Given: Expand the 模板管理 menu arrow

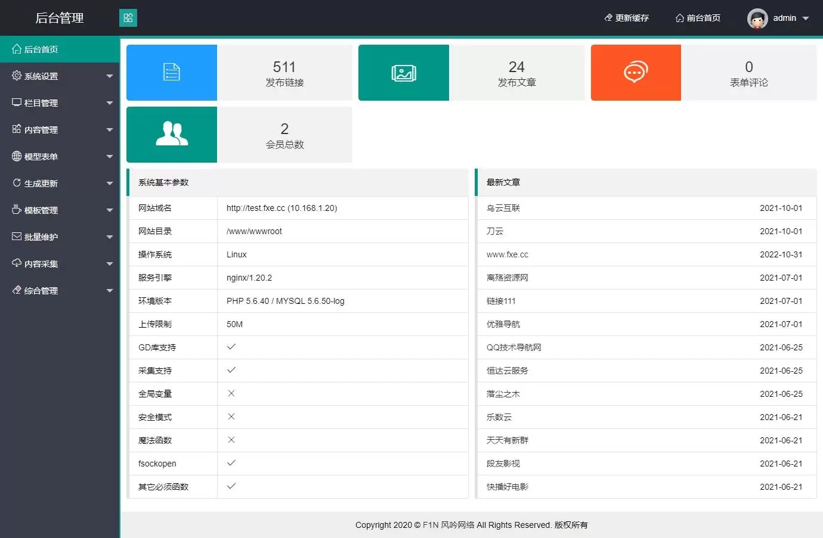Looking at the screenshot, I should [x=109, y=210].
